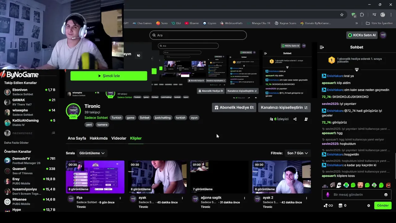The width and height of the screenshot is (396, 223).
Task: Open the chat shop icon
Action: (x=340, y=205)
